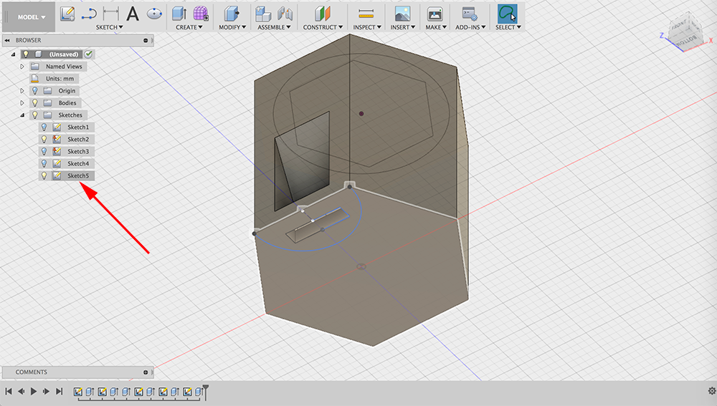Open the MODIFY dropdown menu
The image size is (717, 406).
[232, 27]
